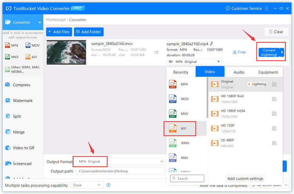Screen dimensions: 294x194
Task: Select MKV format in the format list
Action: coord(187,114)
